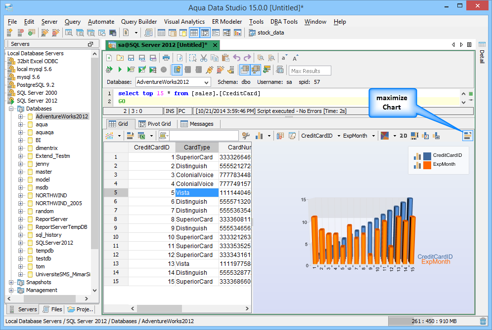Click the chart color palette swatch icon

[x=385, y=136]
